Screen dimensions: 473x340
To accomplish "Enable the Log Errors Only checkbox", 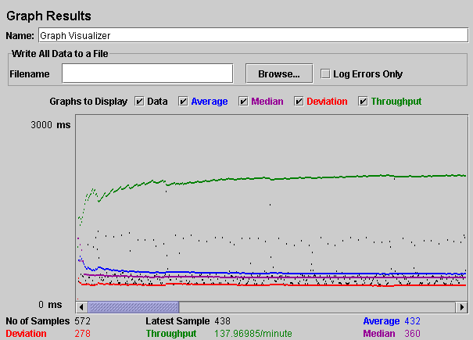I will click(x=325, y=73).
